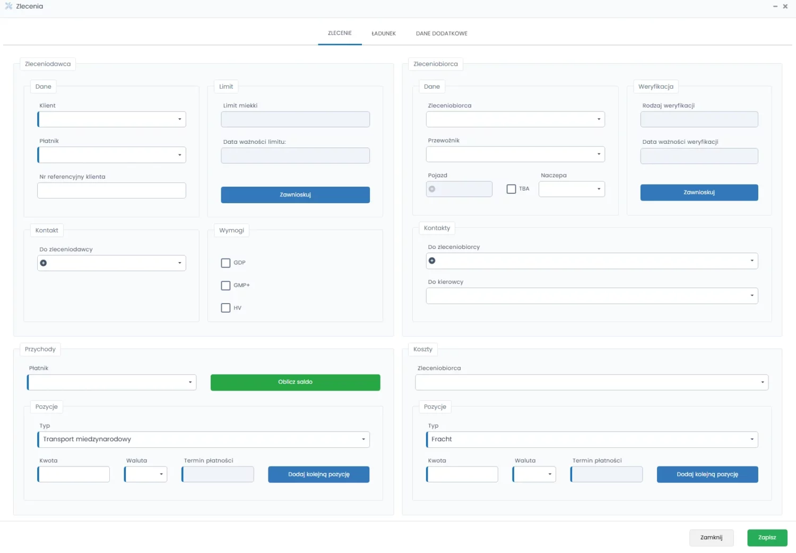The image size is (796, 553).
Task: Enable the GDP requirement checkbox
Action: [x=226, y=263]
